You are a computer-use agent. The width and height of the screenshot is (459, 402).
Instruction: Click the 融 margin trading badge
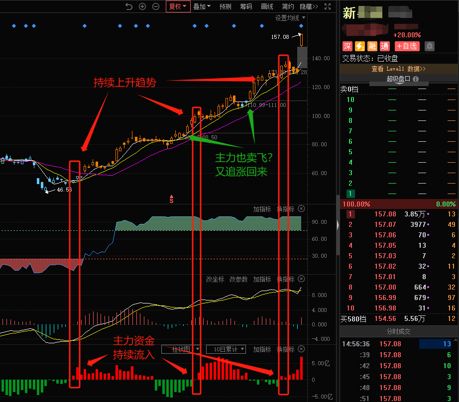[x=372, y=46]
